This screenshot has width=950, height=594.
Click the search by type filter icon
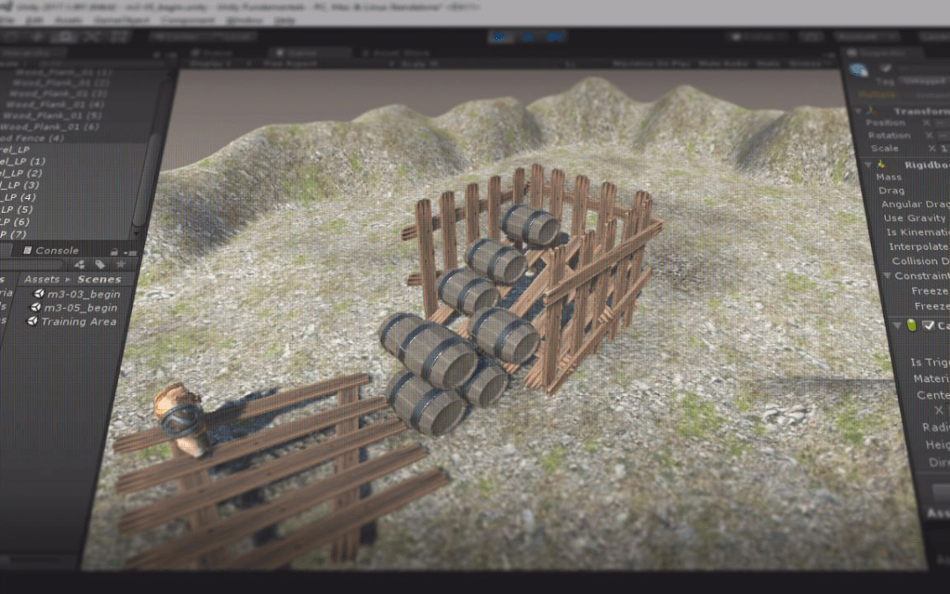pos(79,264)
